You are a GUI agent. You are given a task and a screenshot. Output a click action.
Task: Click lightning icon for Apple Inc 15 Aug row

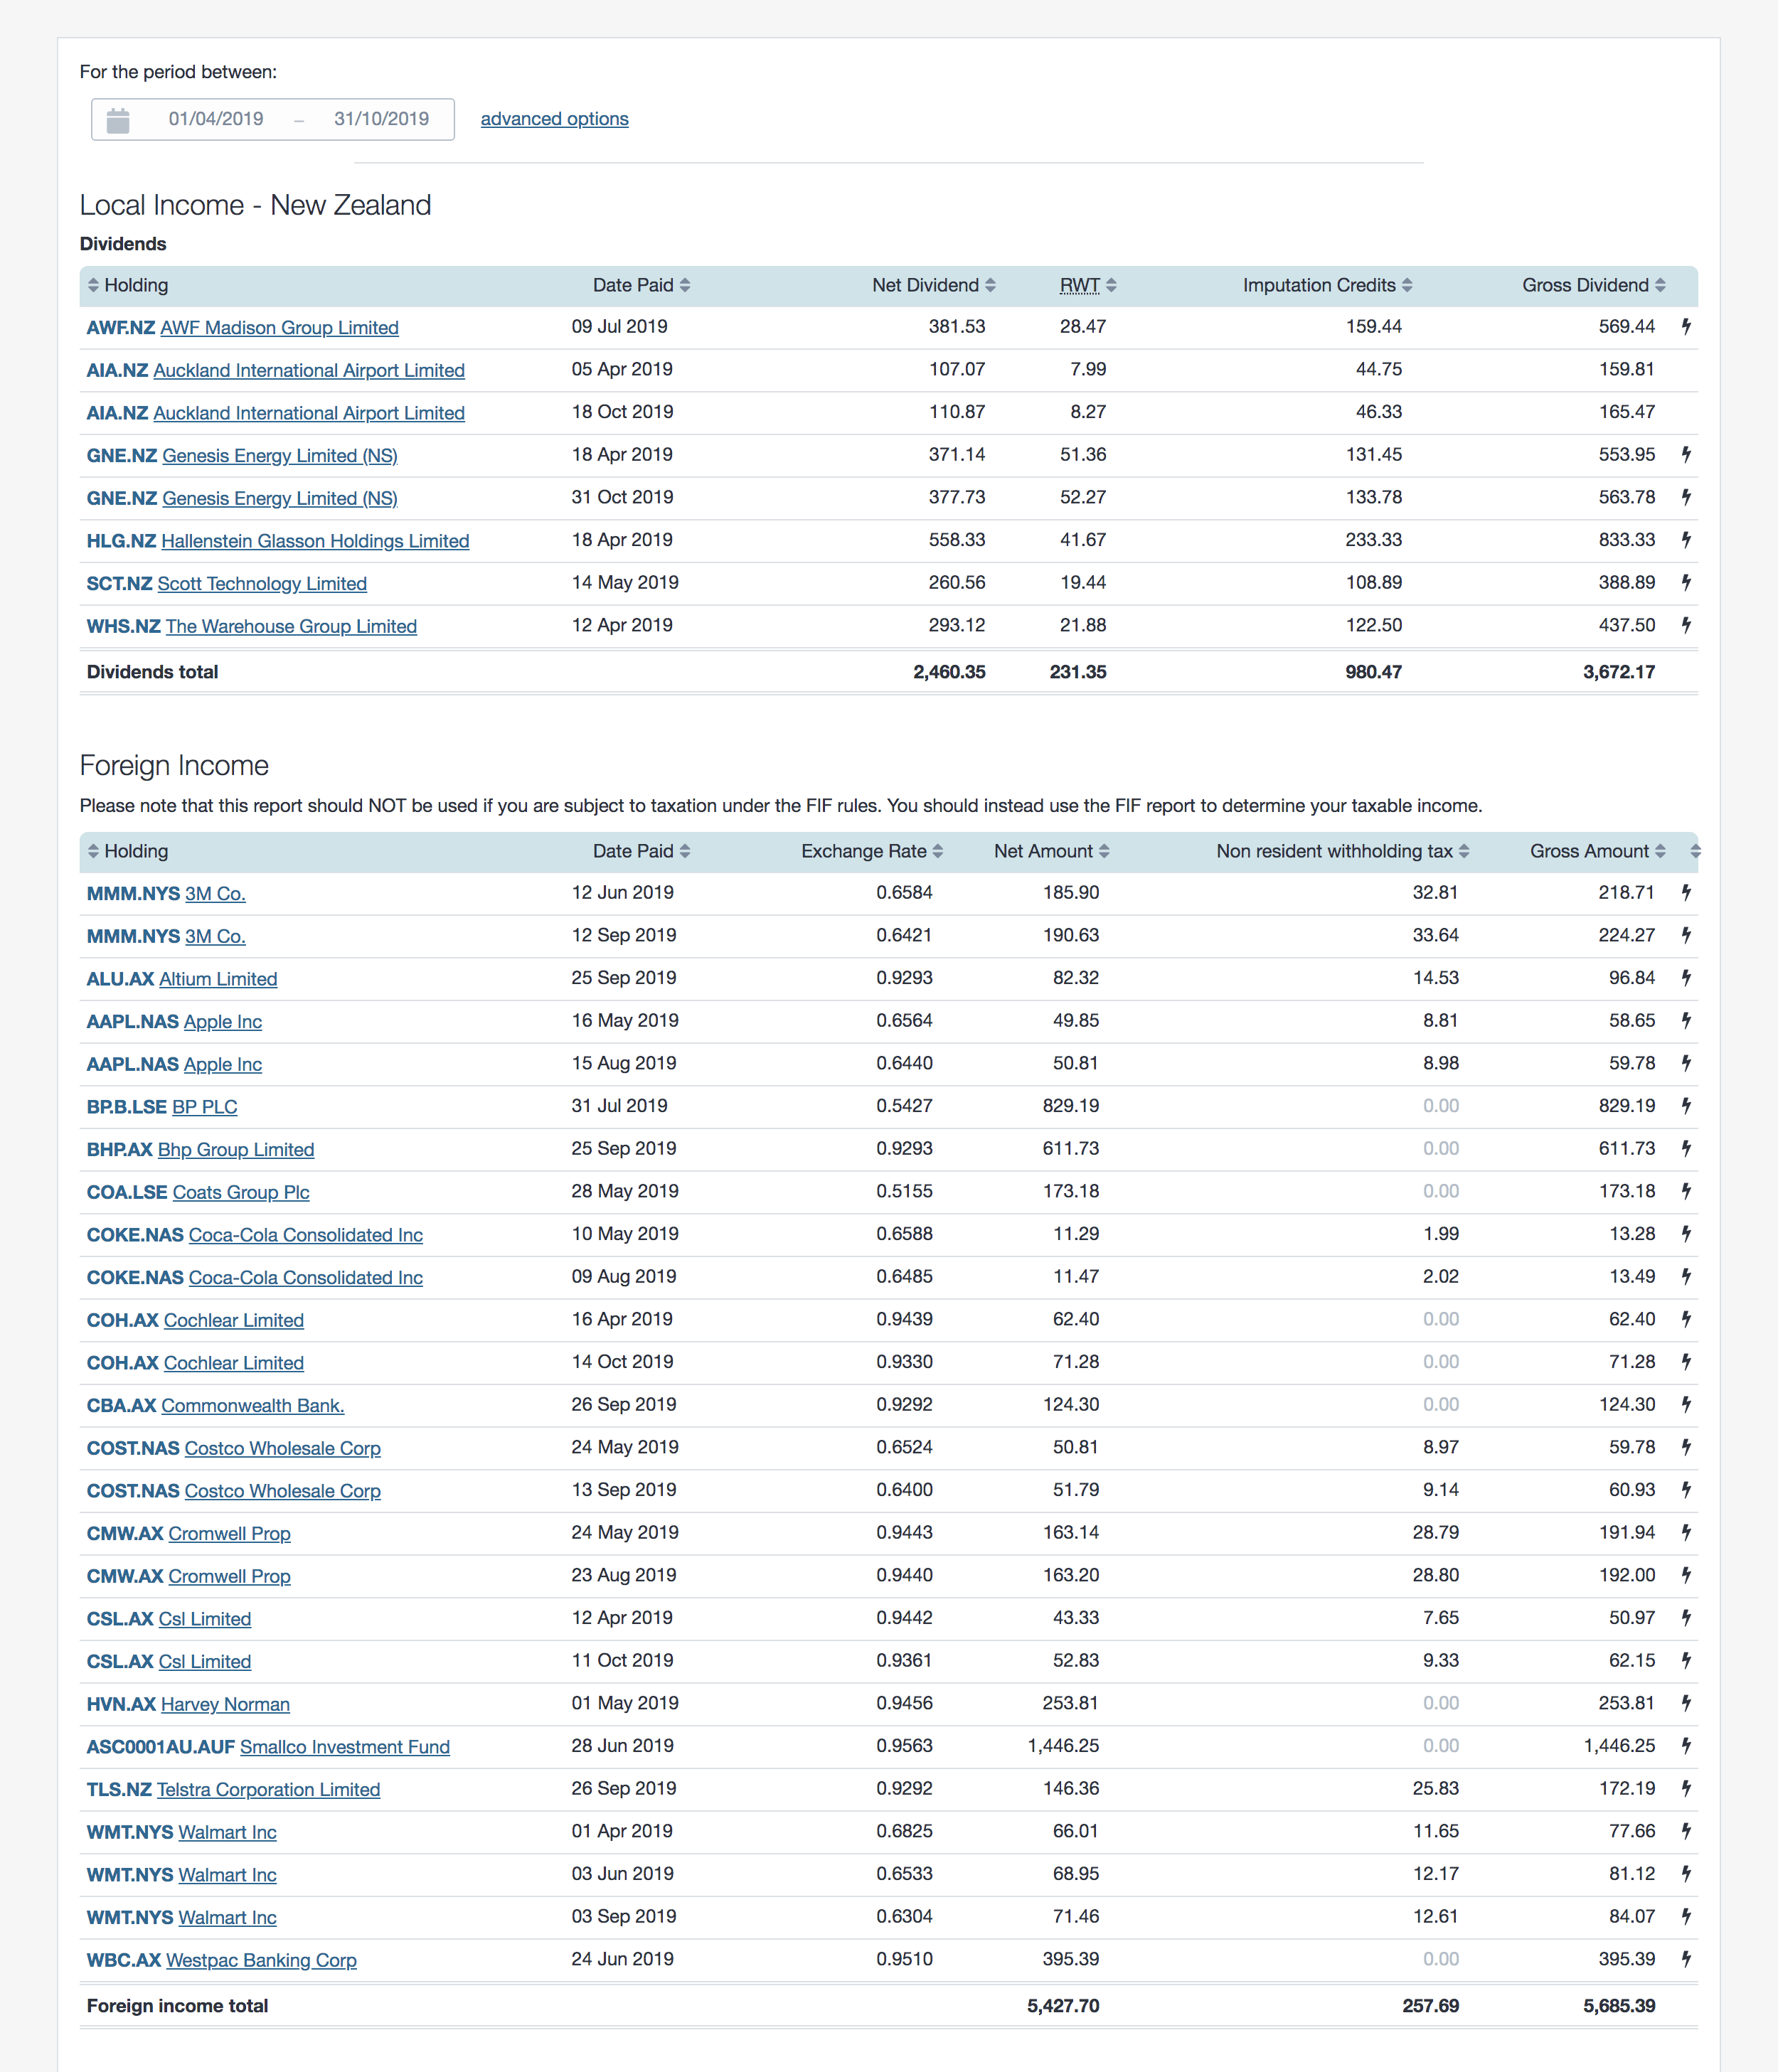click(1686, 1063)
